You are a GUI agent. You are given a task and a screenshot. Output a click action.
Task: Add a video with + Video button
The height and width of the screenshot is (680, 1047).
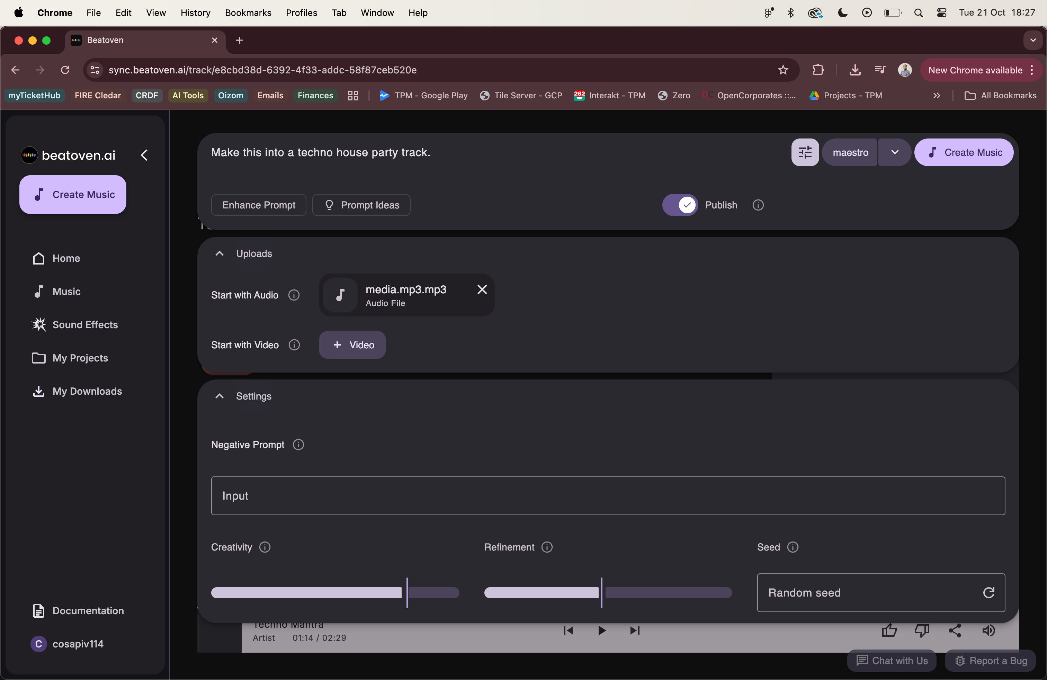pyautogui.click(x=352, y=345)
